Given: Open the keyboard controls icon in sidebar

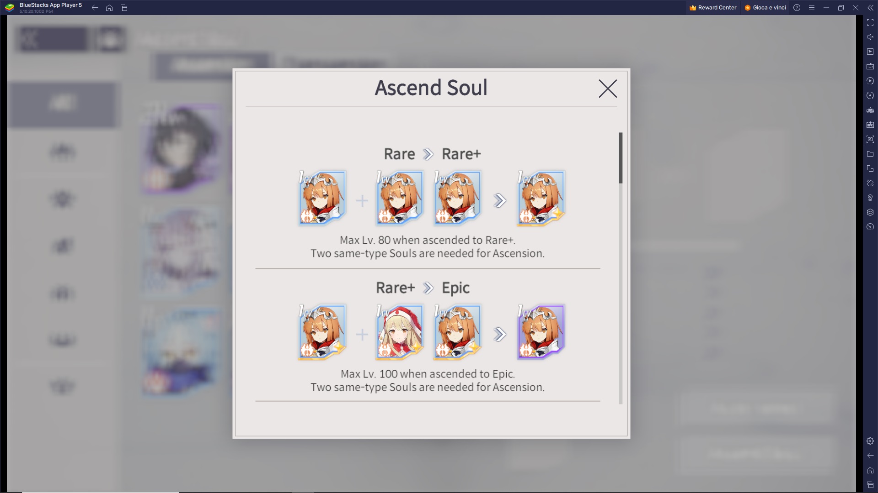Looking at the screenshot, I should (870, 66).
